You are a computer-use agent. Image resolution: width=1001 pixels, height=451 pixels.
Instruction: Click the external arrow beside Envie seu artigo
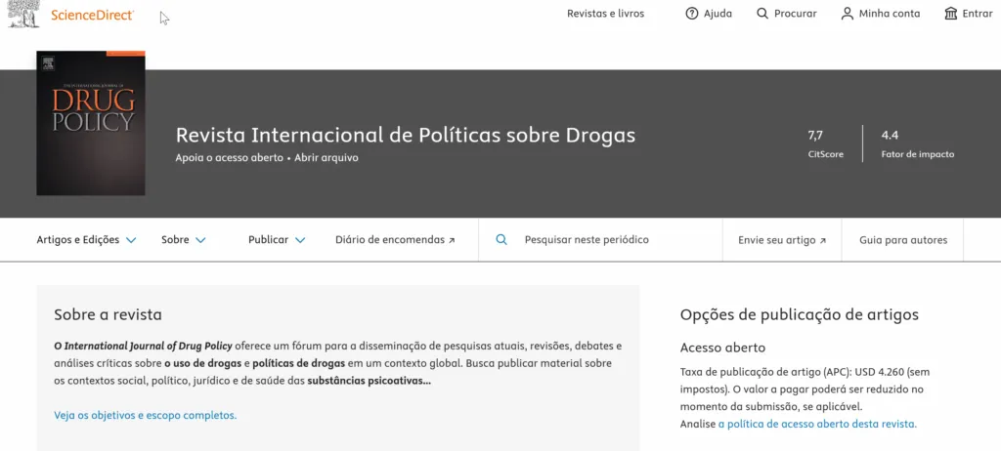pos(822,240)
